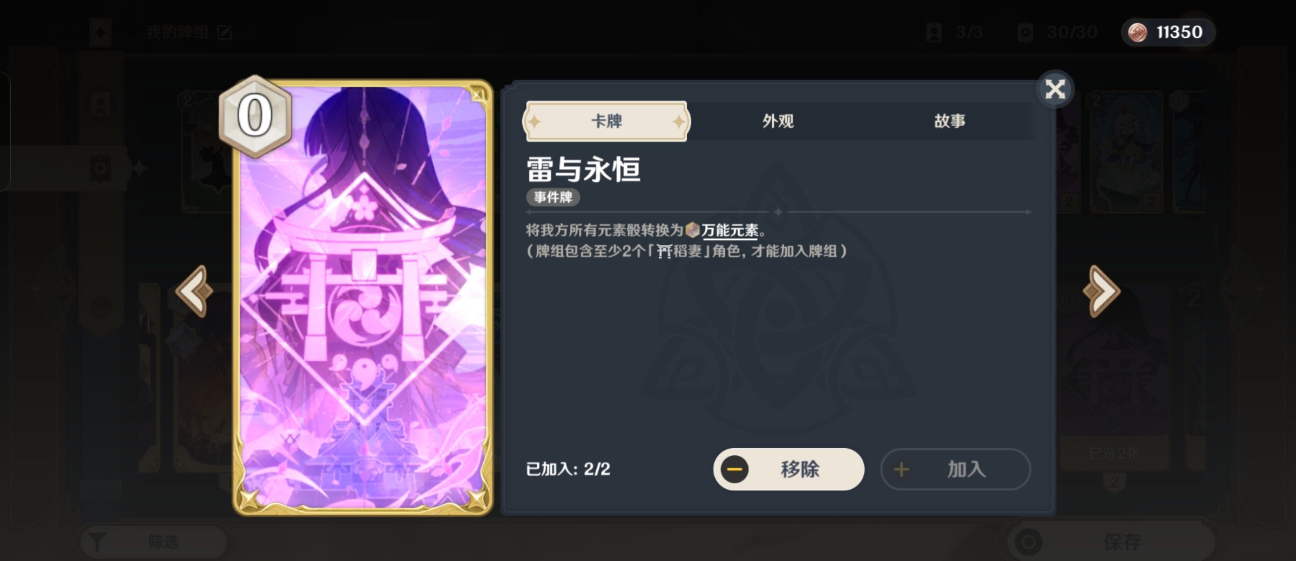Screen dimensions: 1296x561
Task: Click the 事件牌 card type tag
Action: [553, 197]
